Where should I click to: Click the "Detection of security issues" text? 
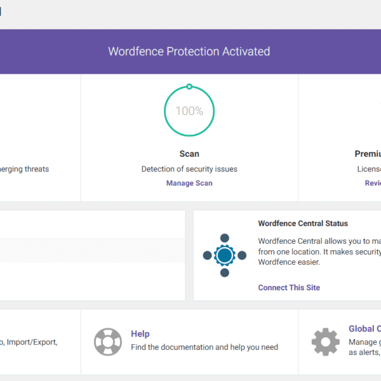point(189,169)
